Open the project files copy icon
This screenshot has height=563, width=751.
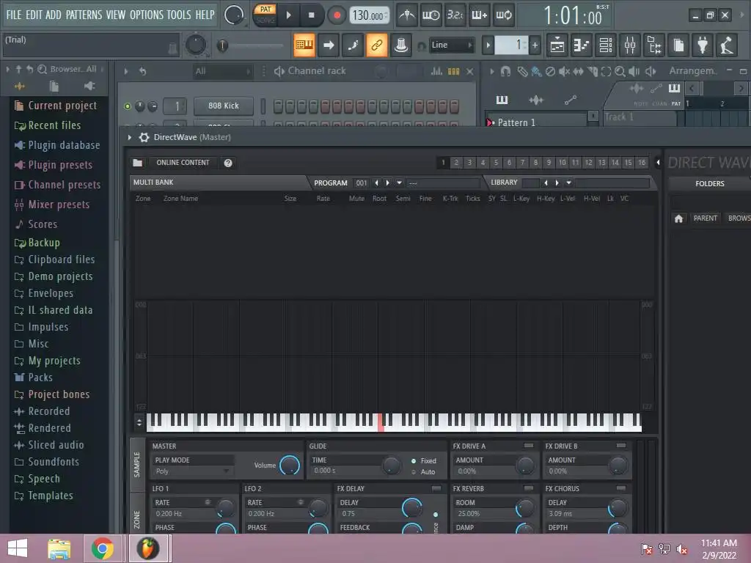678,45
